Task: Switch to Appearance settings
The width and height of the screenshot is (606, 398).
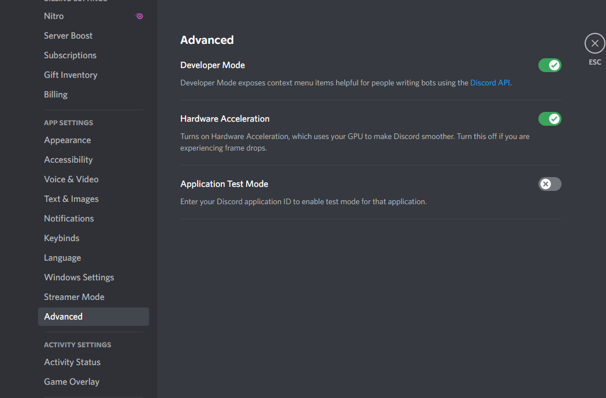Action: pos(67,140)
